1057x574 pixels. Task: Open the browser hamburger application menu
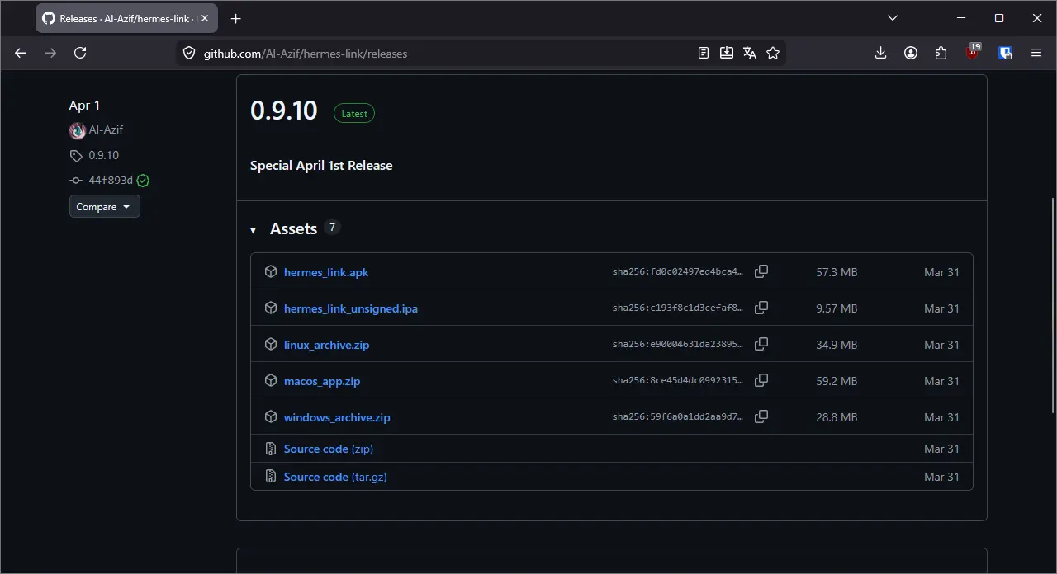pos(1036,53)
